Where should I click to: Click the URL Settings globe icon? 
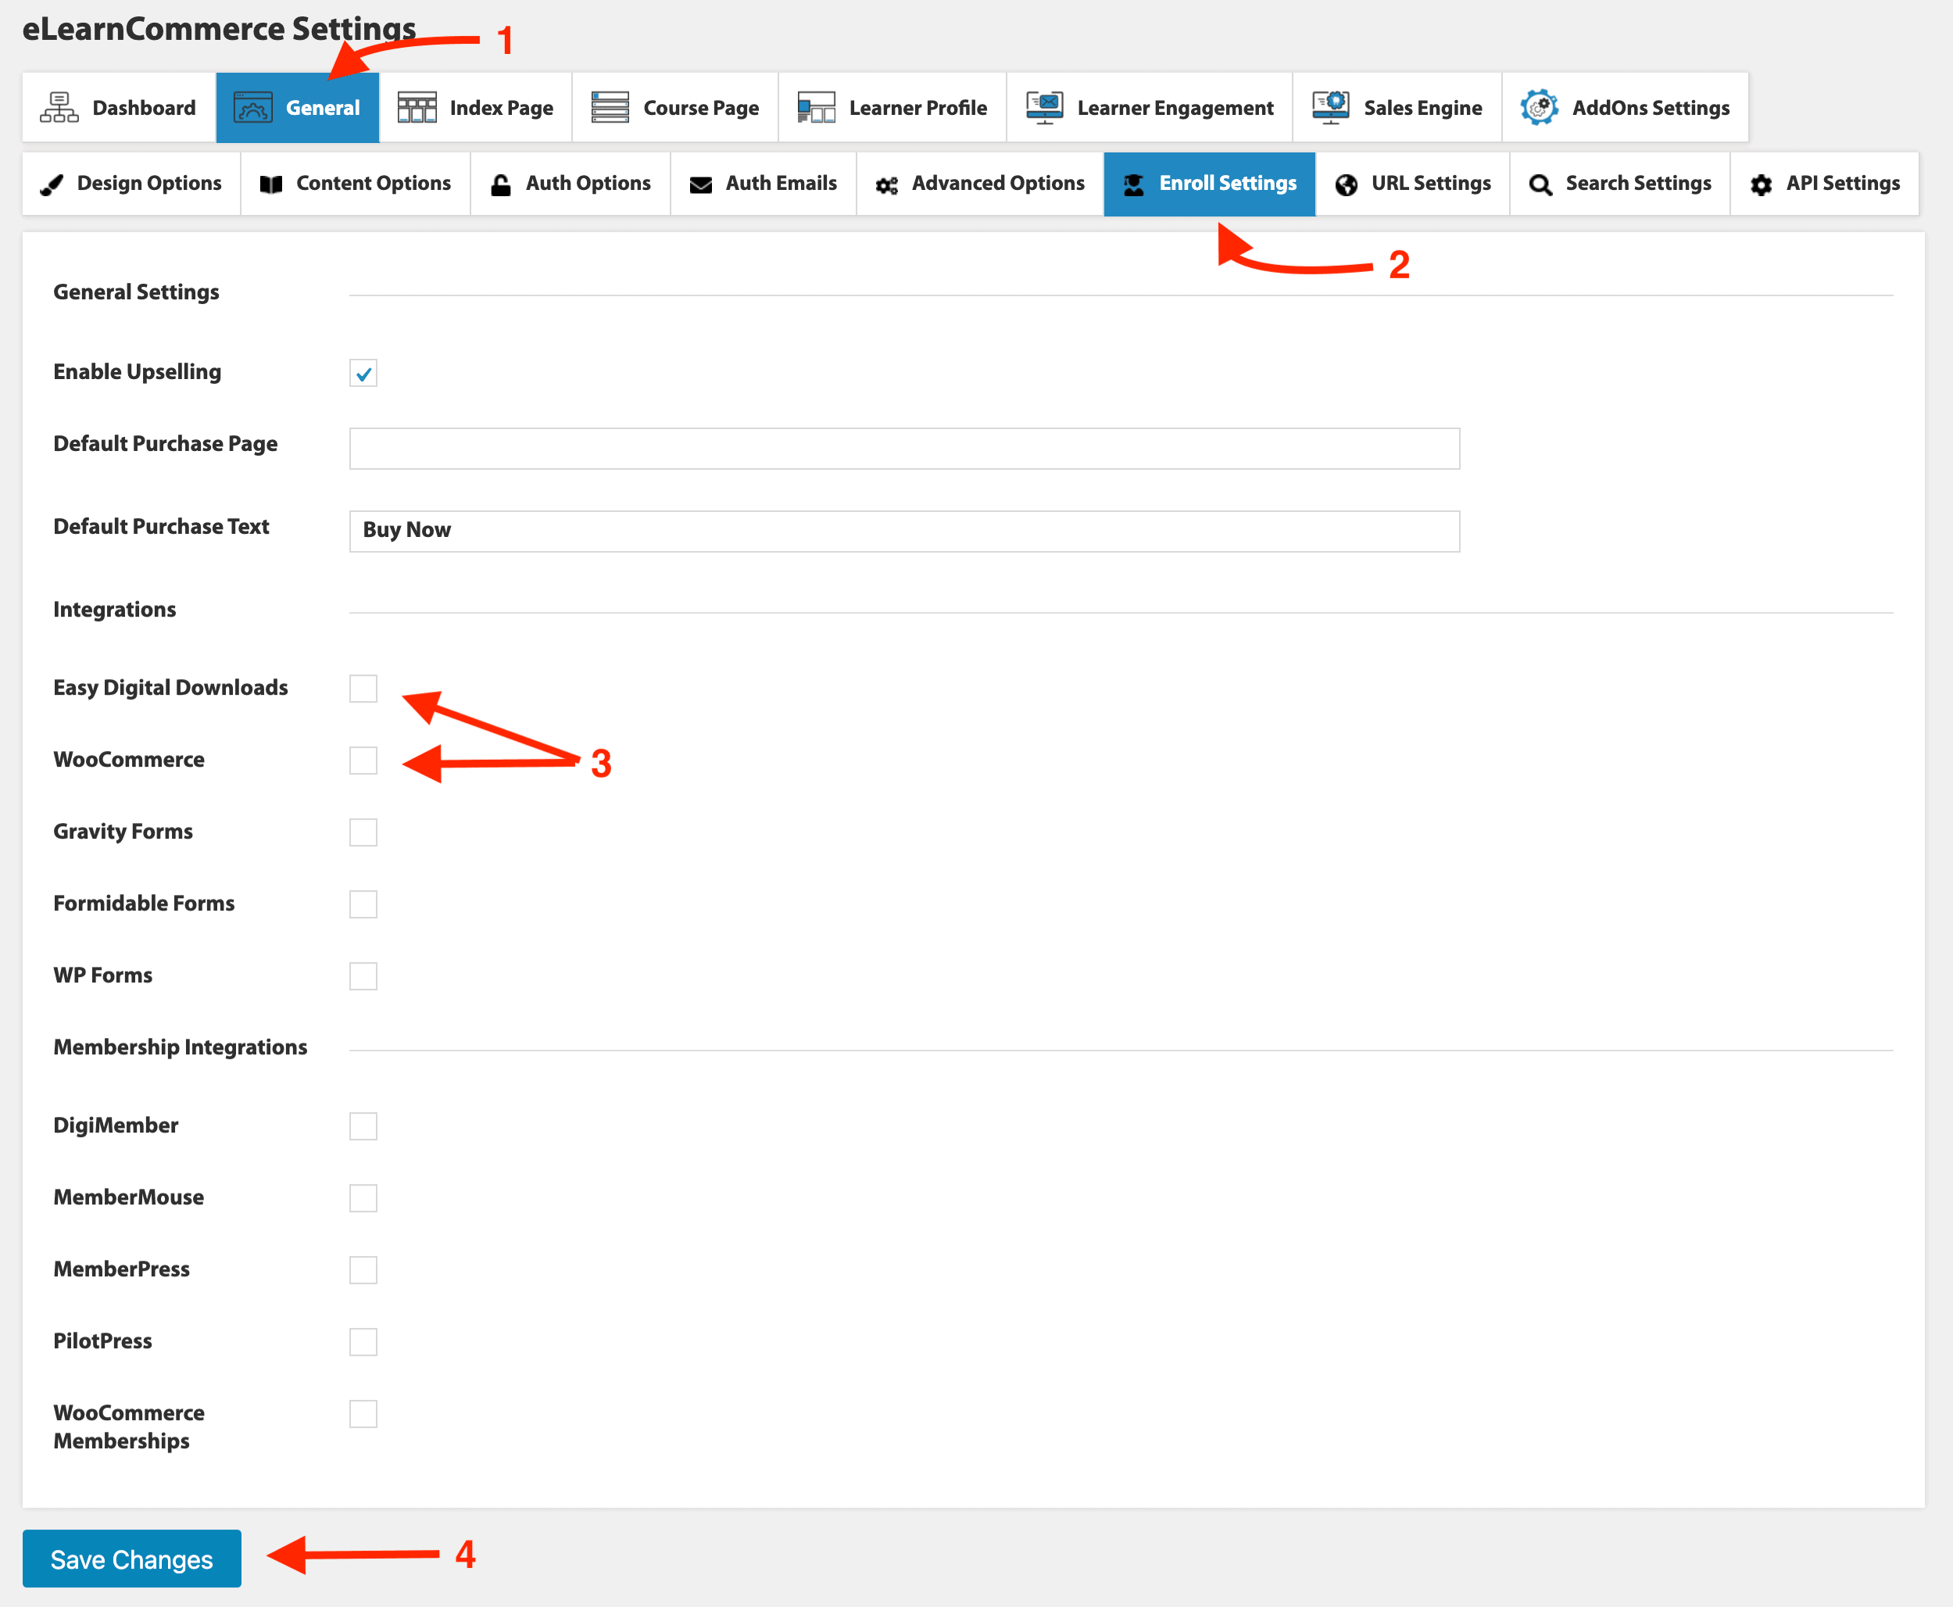pyautogui.click(x=1347, y=185)
